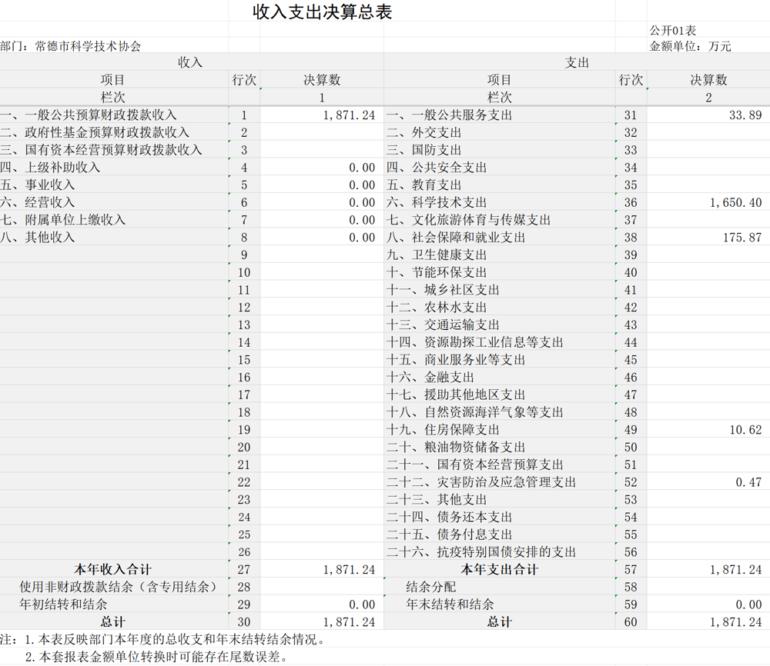Select 二十一、国有资本经营预算支出 cell

point(500,465)
